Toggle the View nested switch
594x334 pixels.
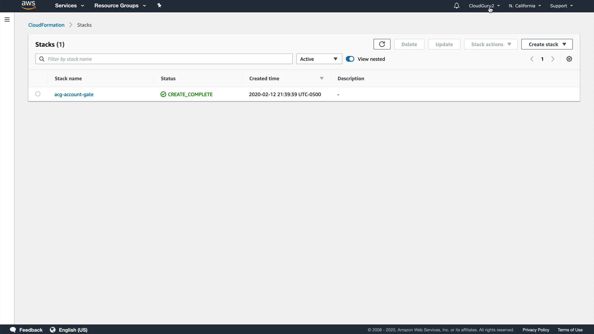[350, 59]
